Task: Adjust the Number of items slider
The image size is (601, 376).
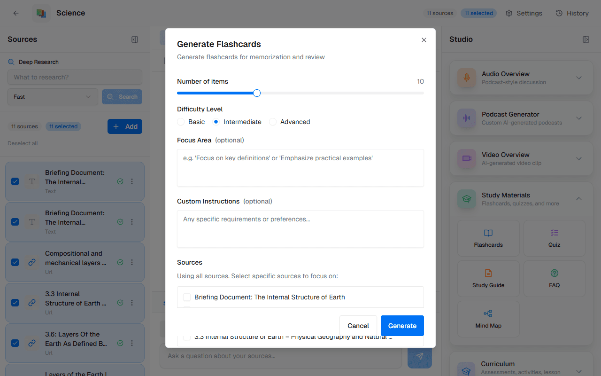Action: pyautogui.click(x=256, y=93)
